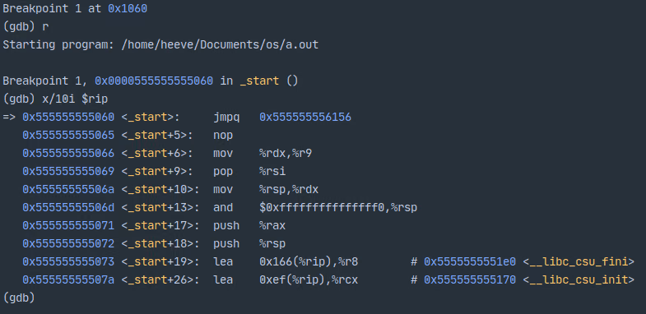Image resolution: width=646 pixels, height=314 pixels.
Task: Click the comment address 0x5555555551e0
Action: click(470, 262)
